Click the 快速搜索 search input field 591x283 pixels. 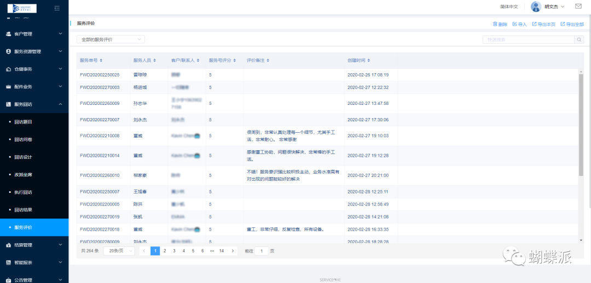click(528, 39)
